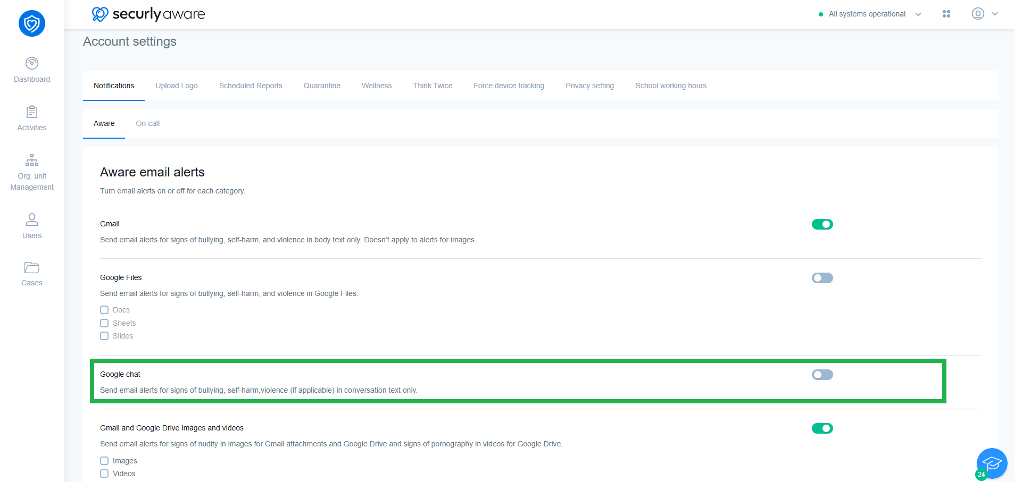Click the Org. unit Management label
Image resolution: width=1014 pixels, height=482 pixels.
(32, 181)
